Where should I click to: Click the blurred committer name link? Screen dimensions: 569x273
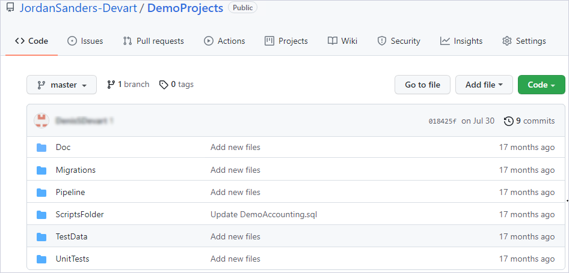pyautogui.click(x=81, y=121)
